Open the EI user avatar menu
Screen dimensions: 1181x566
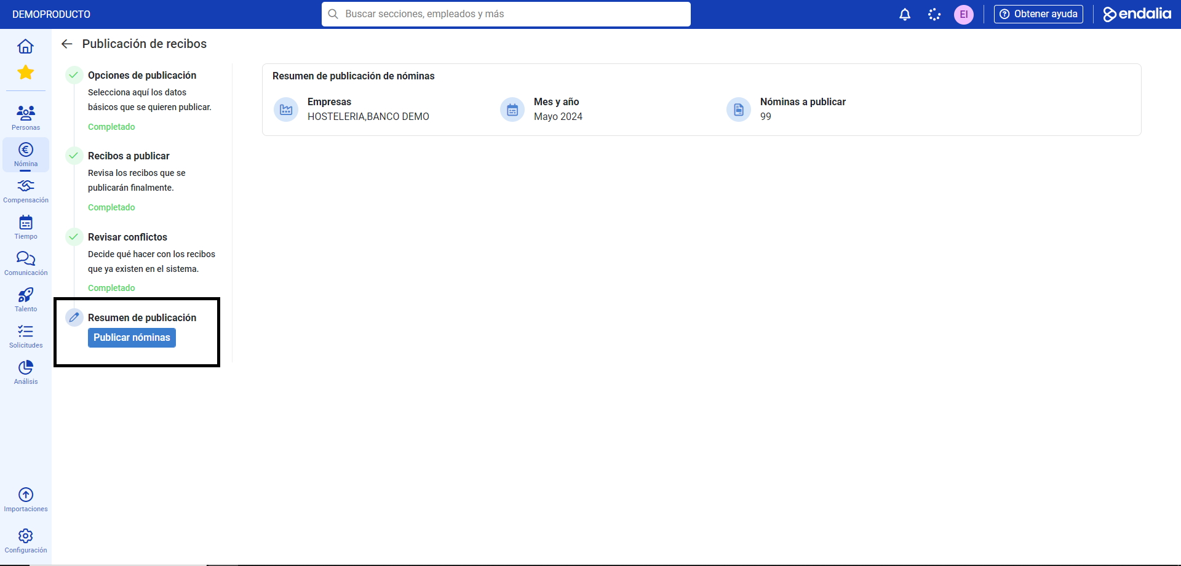(x=964, y=14)
